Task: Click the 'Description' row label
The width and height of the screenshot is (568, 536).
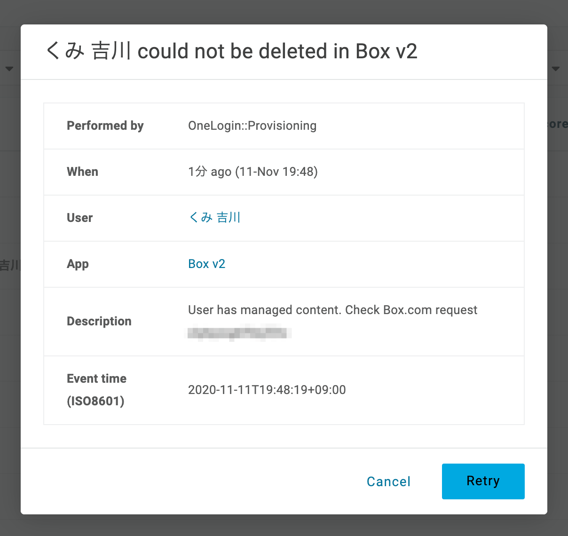Action: pos(99,321)
